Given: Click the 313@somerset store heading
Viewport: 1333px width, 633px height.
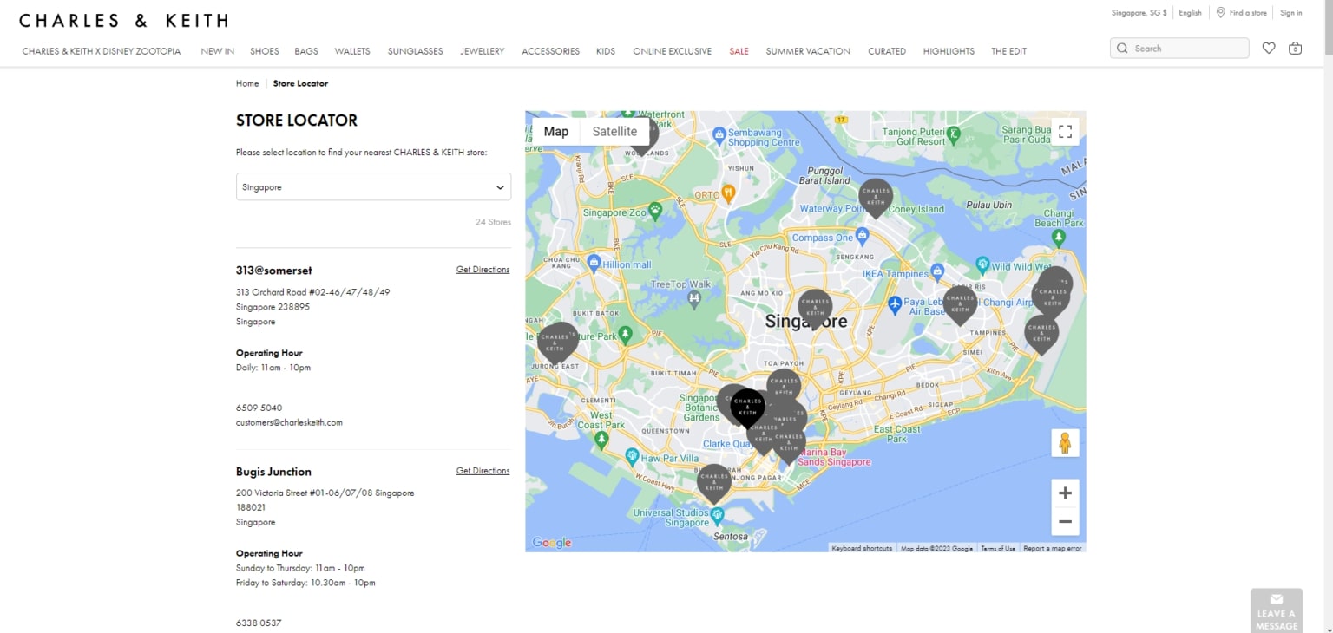Looking at the screenshot, I should pyautogui.click(x=274, y=270).
